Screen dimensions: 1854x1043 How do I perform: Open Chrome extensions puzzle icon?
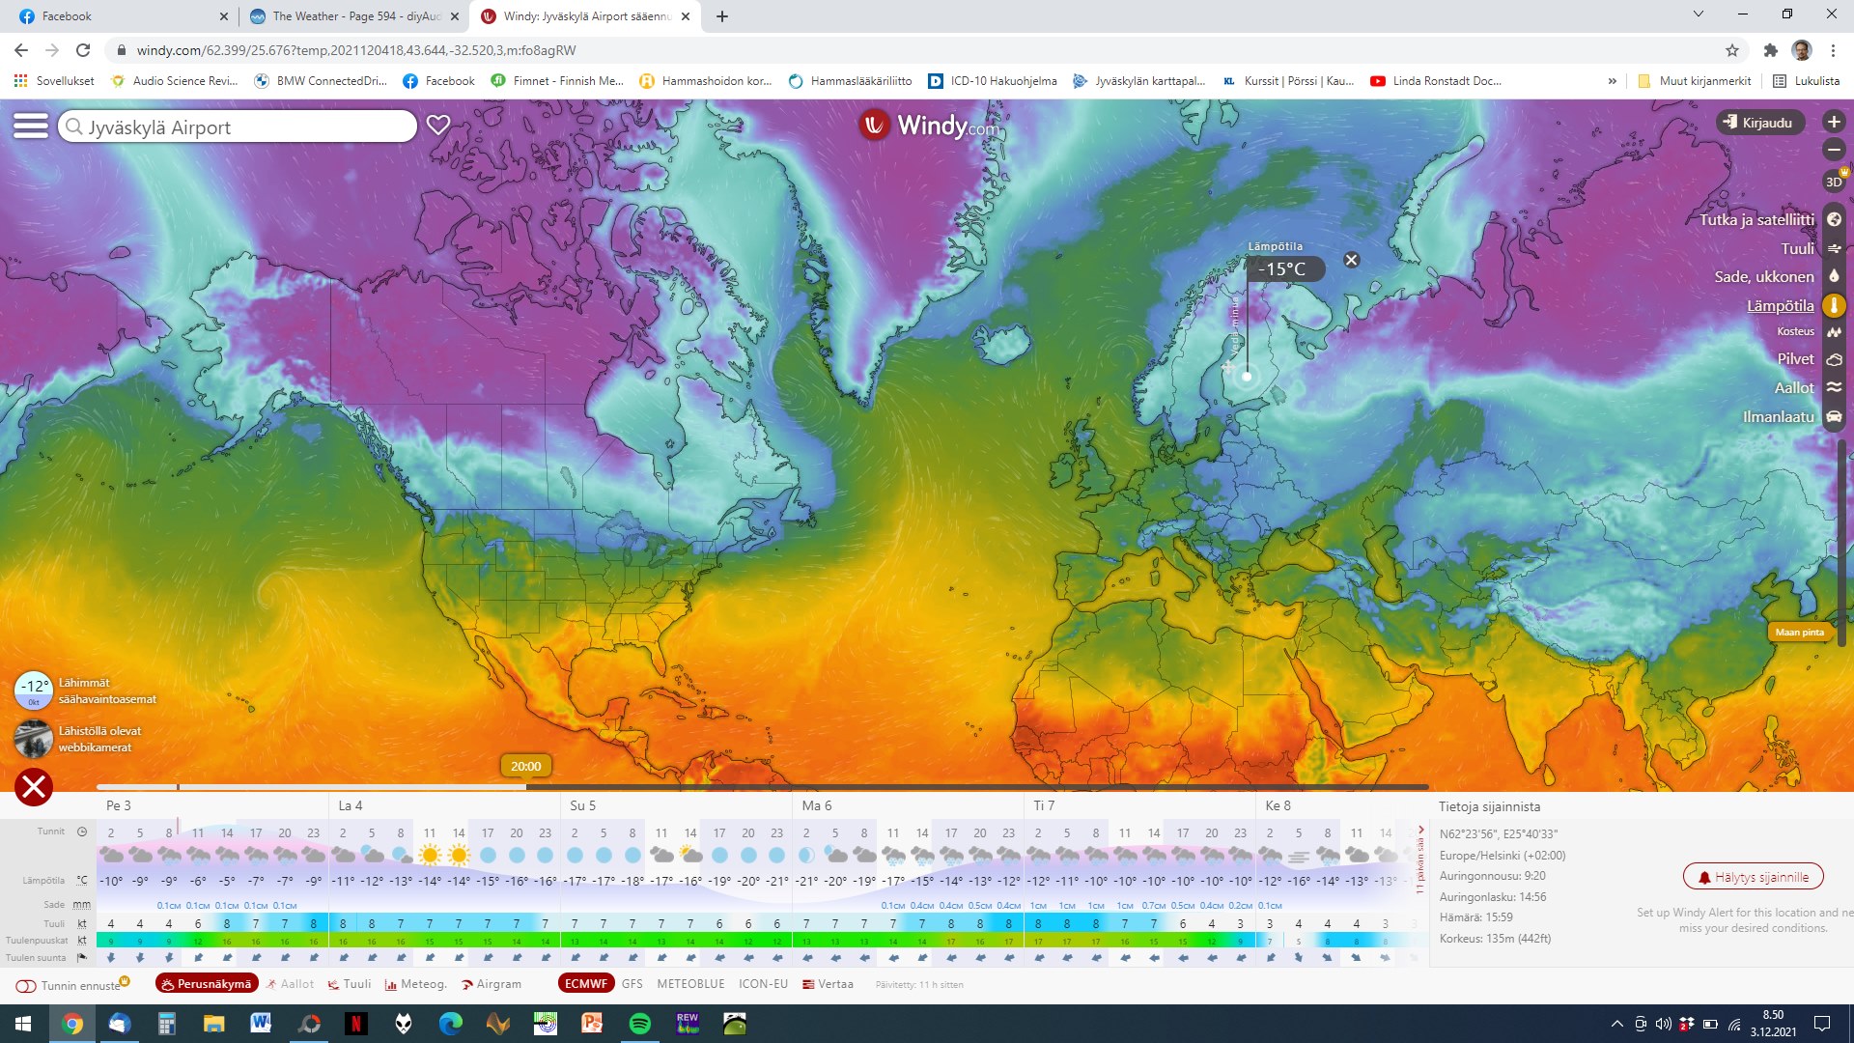1770,50
